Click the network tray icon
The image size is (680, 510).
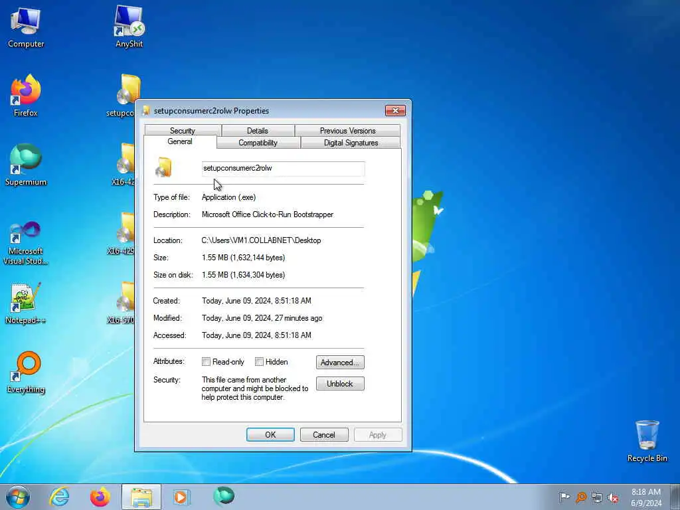[597, 497]
